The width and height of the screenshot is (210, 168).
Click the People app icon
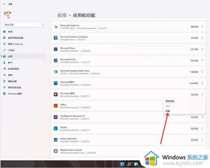(x=56, y=128)
